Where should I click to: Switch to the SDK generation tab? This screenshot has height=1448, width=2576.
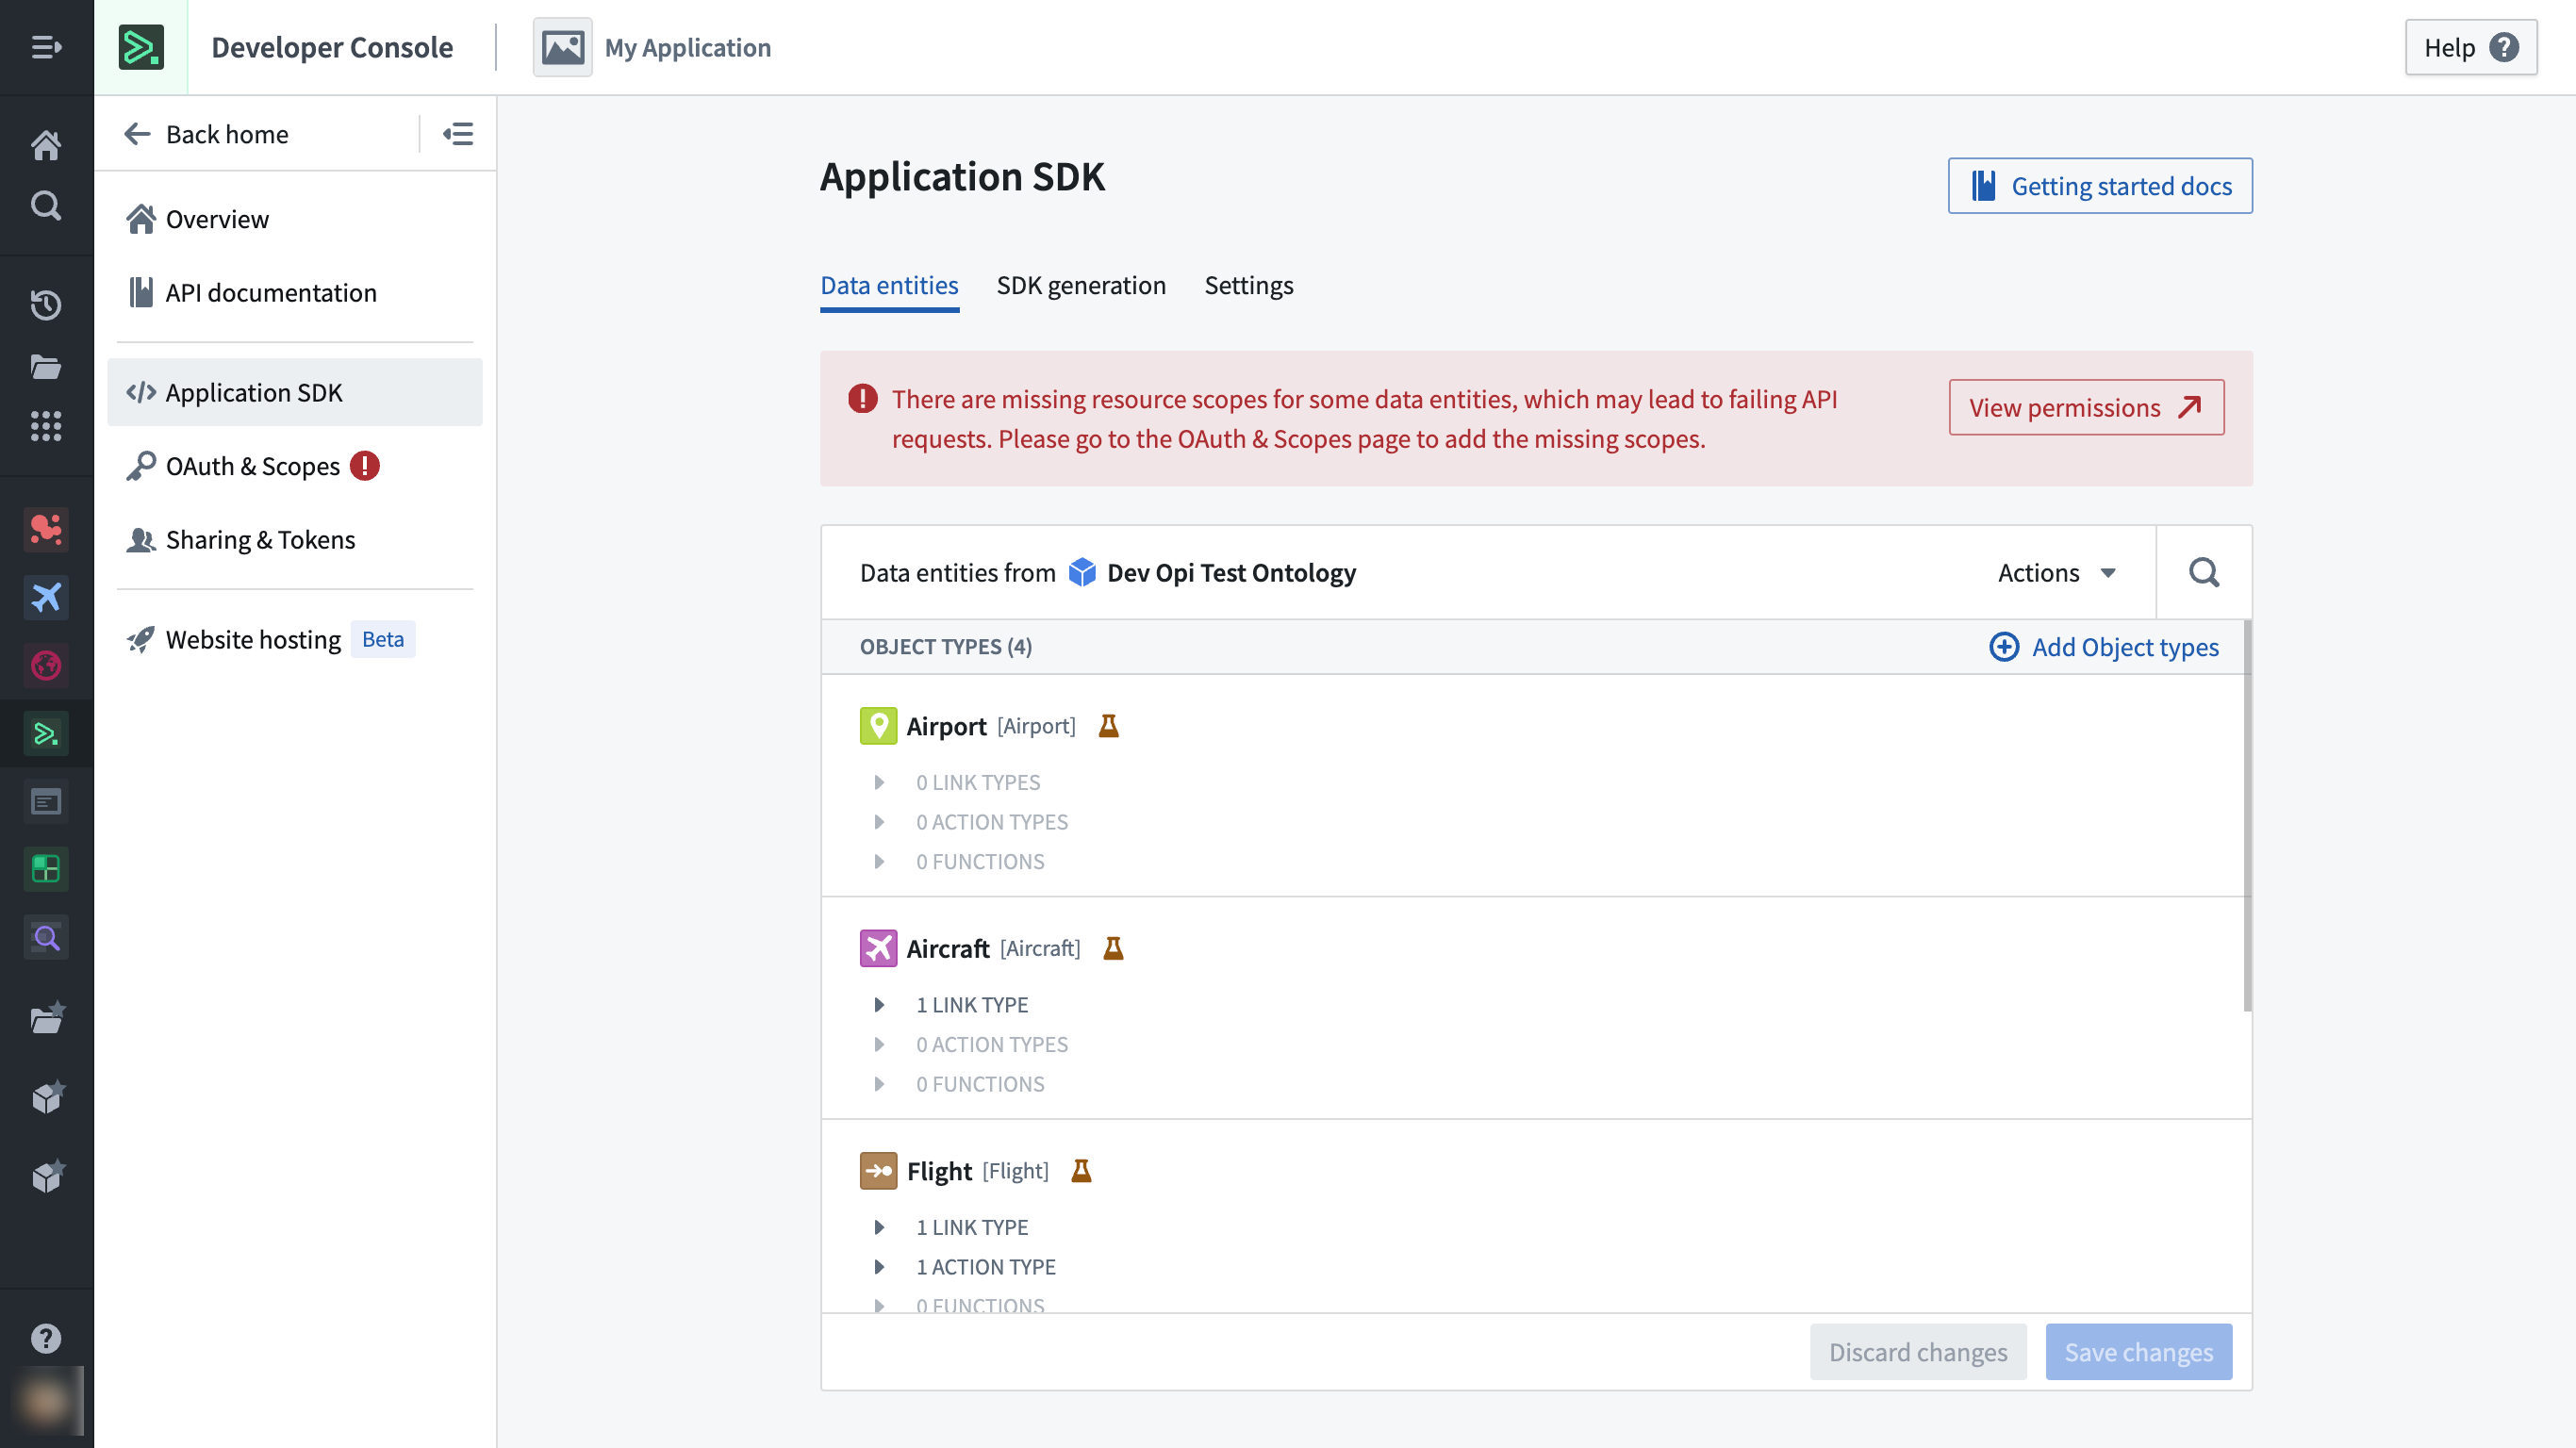(1081, 285)
